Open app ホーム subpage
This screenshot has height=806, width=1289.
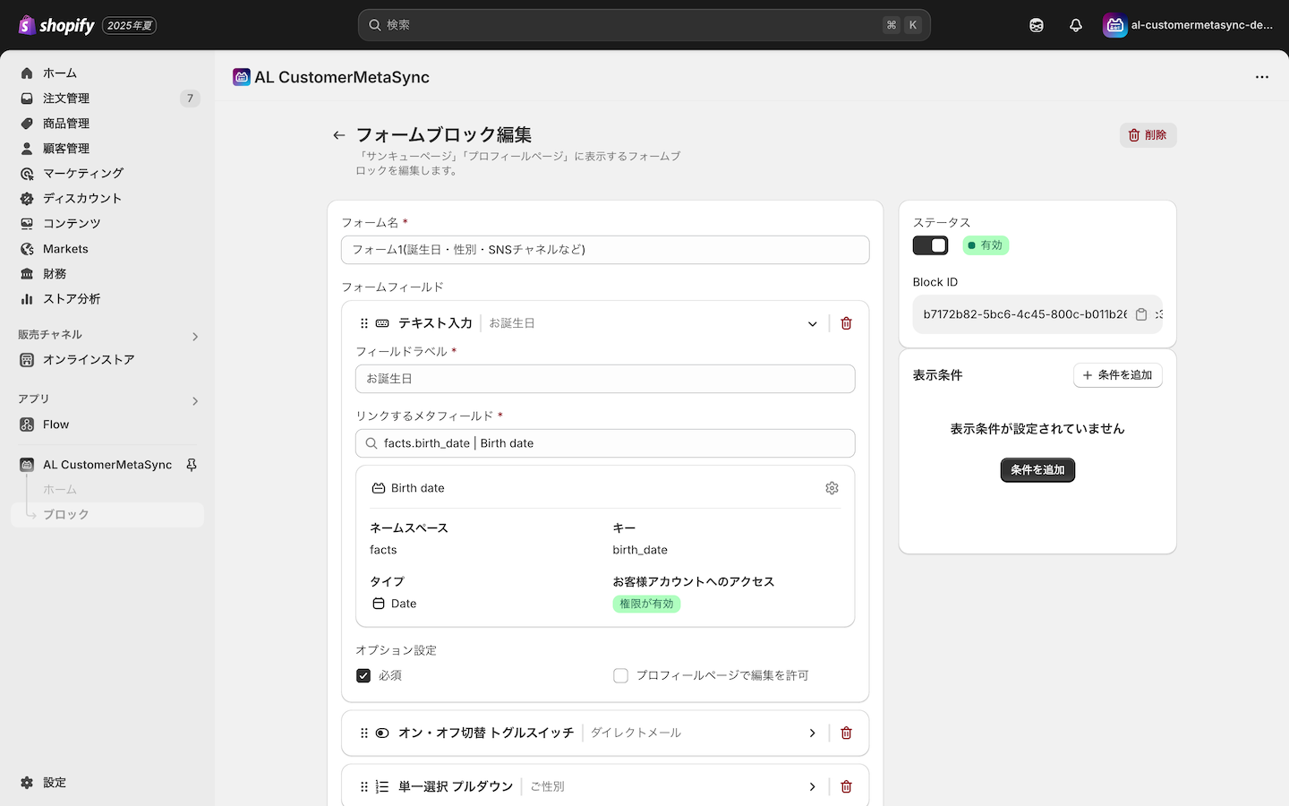click(60, 490)
